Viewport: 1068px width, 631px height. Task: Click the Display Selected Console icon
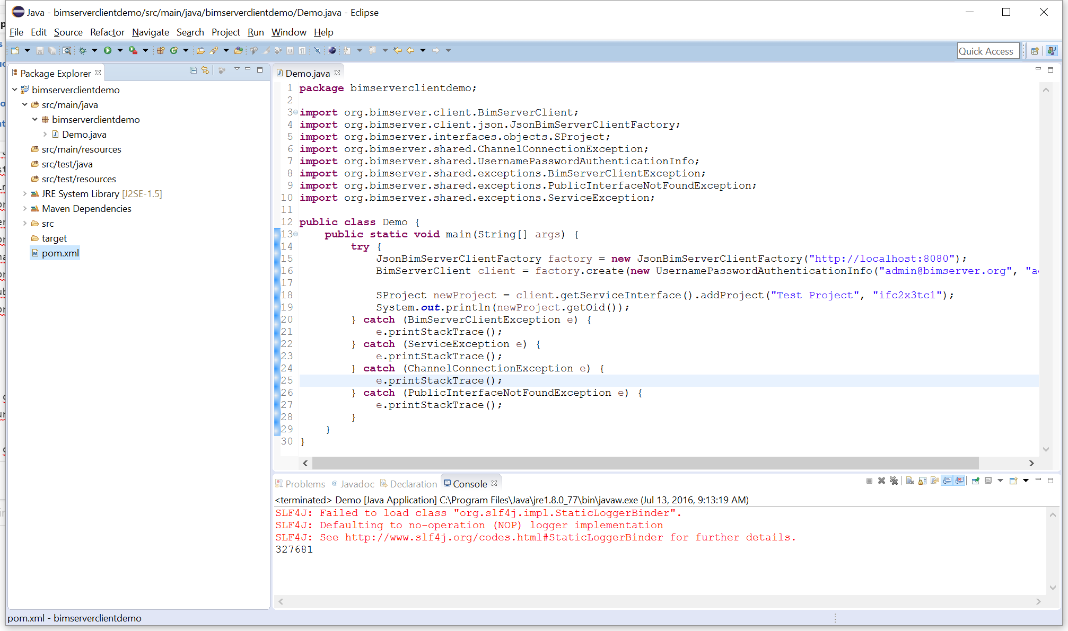click(x=988, y=481)
